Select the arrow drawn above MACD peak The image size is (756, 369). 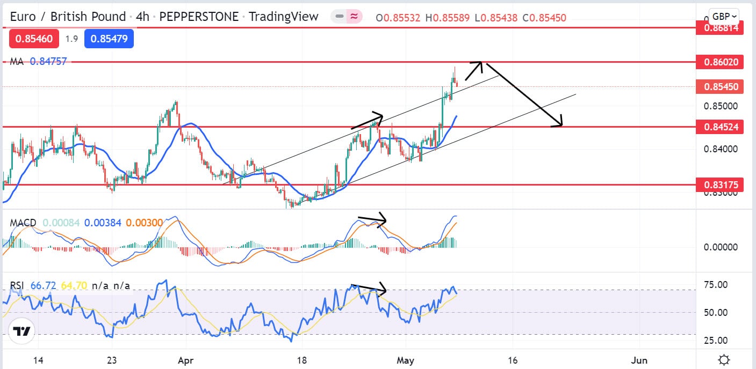(372, 219)
